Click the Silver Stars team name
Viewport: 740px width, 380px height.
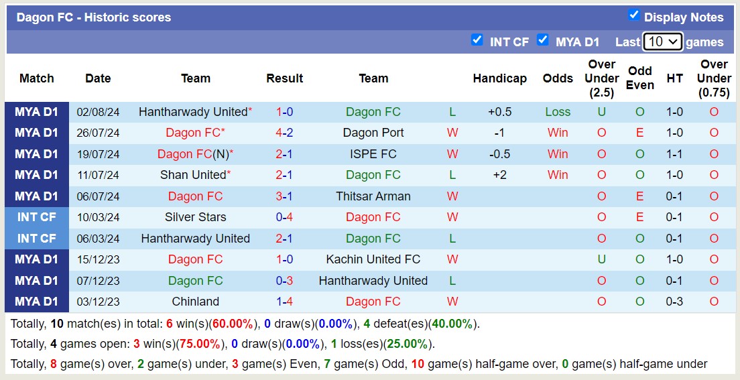pyautogui.click(x=195, y=217)
